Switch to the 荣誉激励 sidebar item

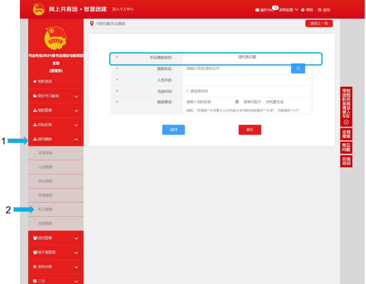tap(46, 195)
